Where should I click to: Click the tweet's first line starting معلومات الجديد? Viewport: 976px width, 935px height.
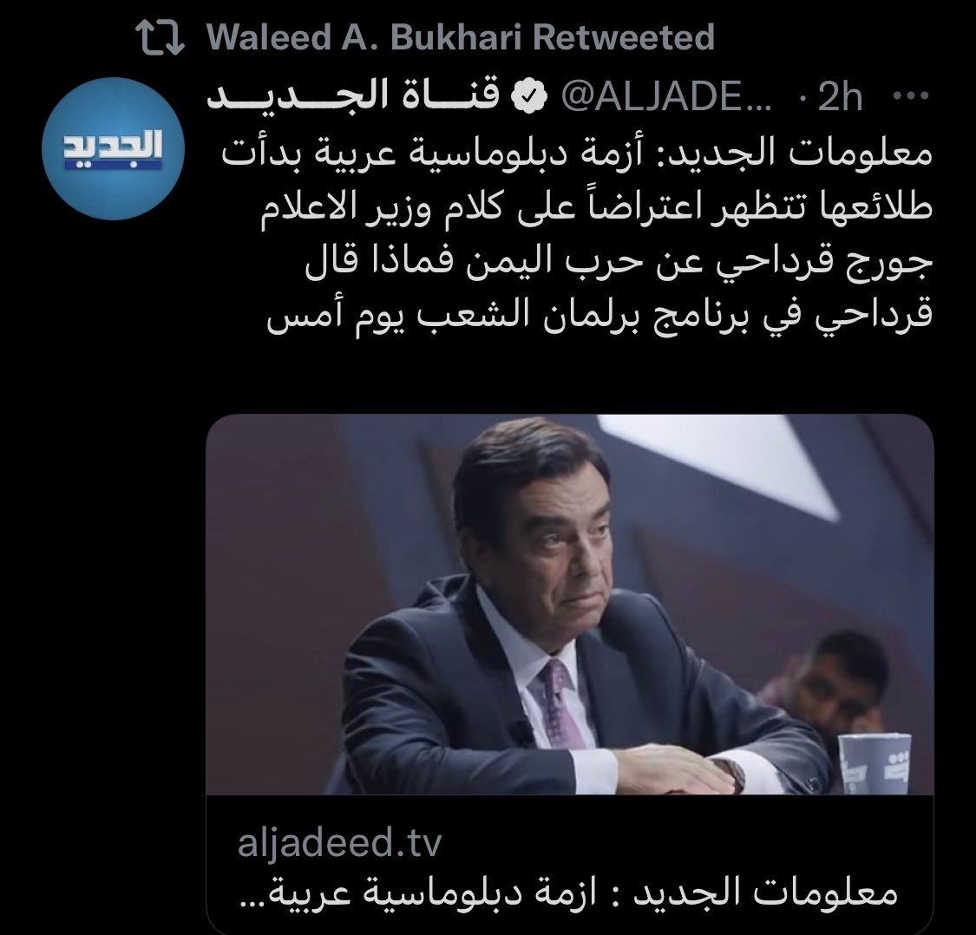point(578,152)
